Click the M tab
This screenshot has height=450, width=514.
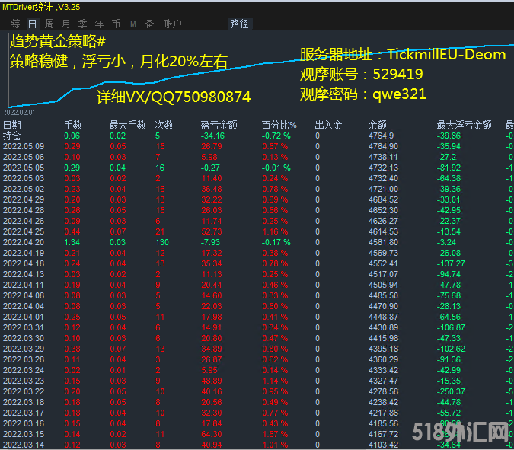tap(133, 24)
